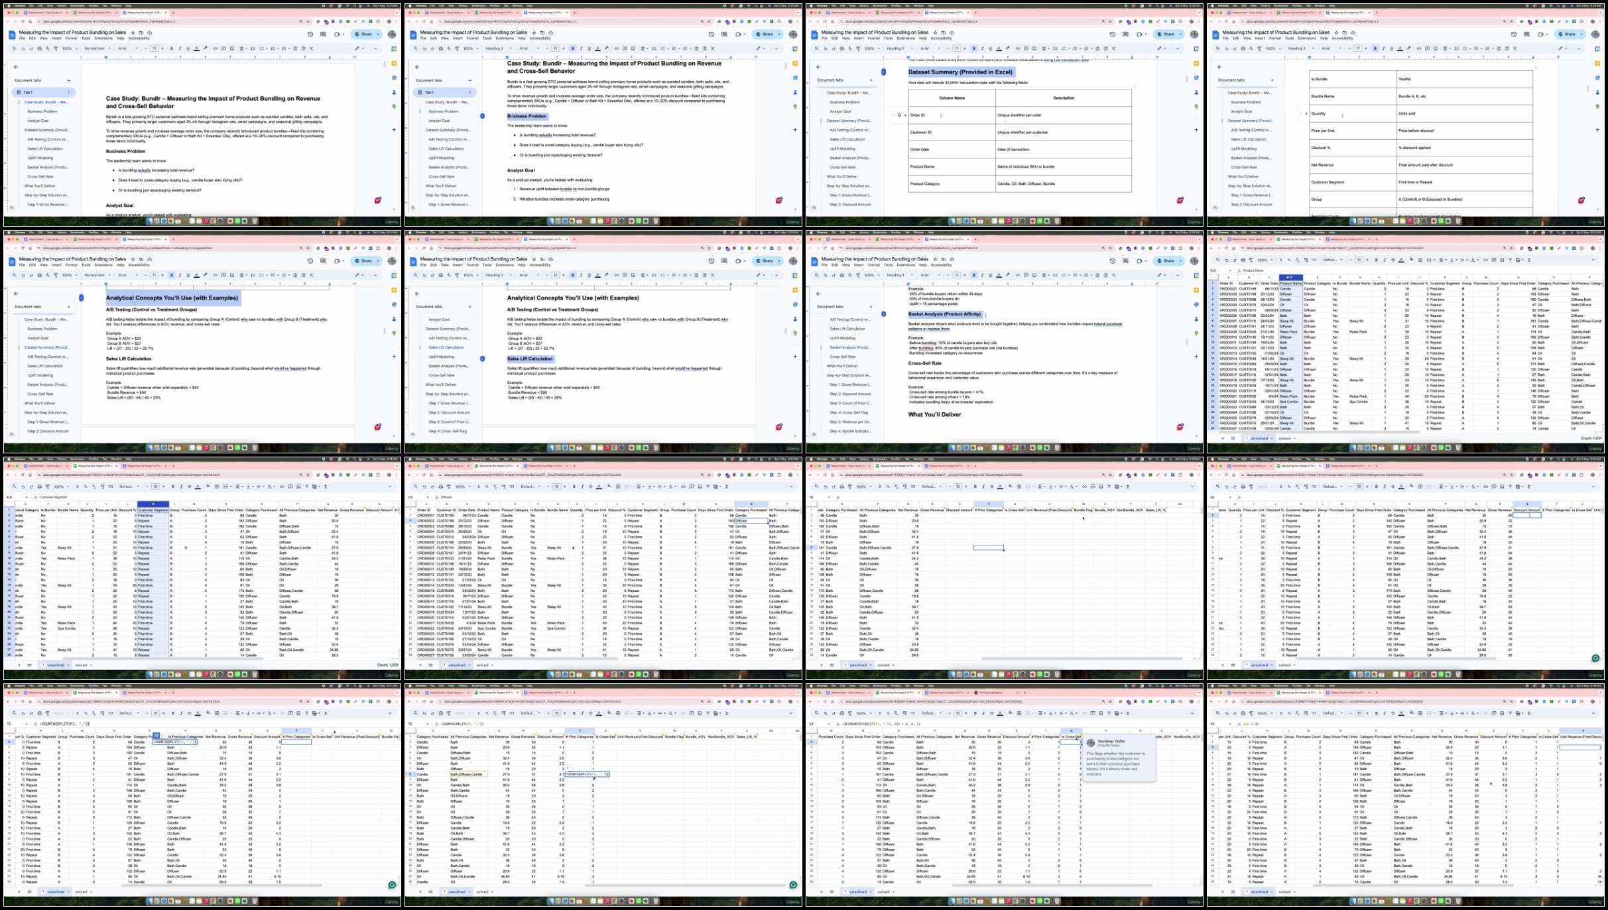This screenshot has width=1608, height=910.
Task: Select unsolved sheet tab in =S3 / H3 frame
Action: coord(1259,891)
